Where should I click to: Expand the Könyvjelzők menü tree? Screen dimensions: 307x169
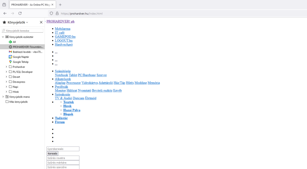(x=3, y=97)
